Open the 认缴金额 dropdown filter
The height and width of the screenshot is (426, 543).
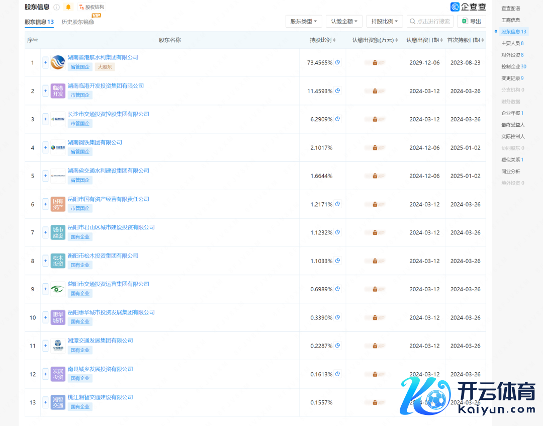pyautogui.click(x=344, y=21)
